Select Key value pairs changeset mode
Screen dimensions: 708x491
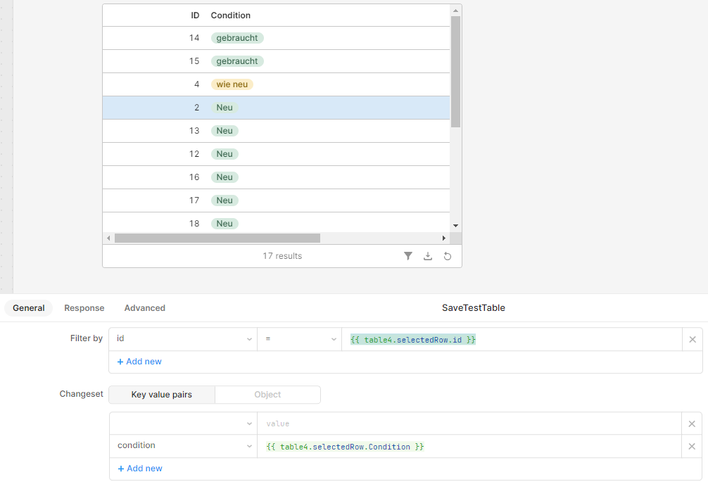click(162, 395)
